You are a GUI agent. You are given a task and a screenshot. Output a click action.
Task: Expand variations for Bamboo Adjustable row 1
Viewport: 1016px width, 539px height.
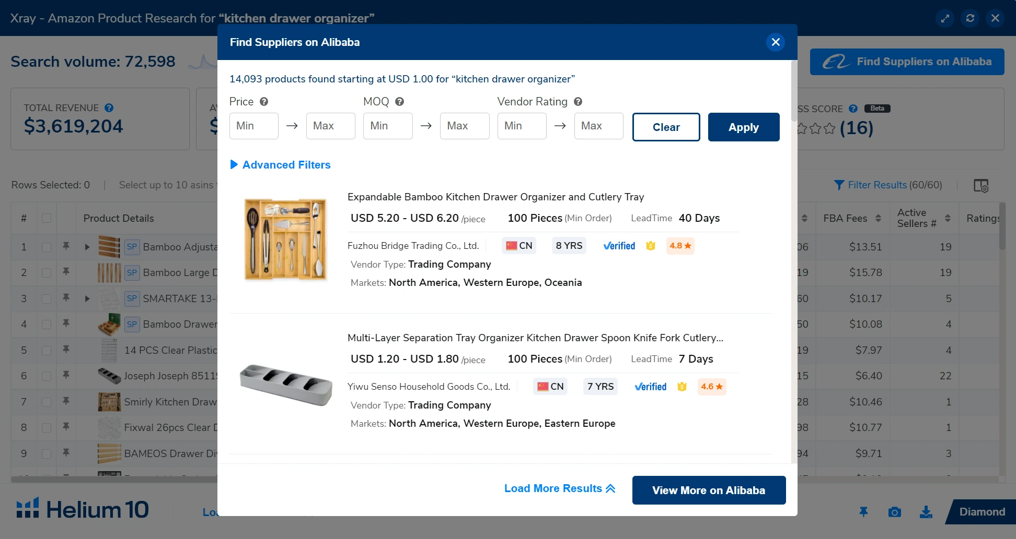(87, 247)
